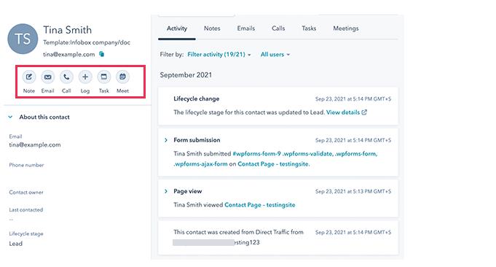The image size is (496, 267).
Task: Click the Lifecycle stage Lead value
Action: click(x=15, y=244)
